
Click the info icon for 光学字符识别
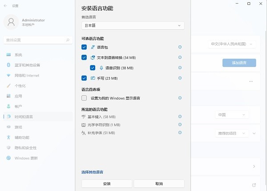point(180,125)
